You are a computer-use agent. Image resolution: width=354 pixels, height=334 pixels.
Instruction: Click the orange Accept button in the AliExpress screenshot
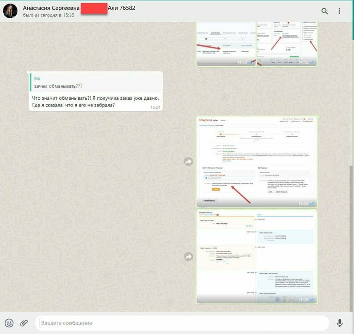click(216, 189)
